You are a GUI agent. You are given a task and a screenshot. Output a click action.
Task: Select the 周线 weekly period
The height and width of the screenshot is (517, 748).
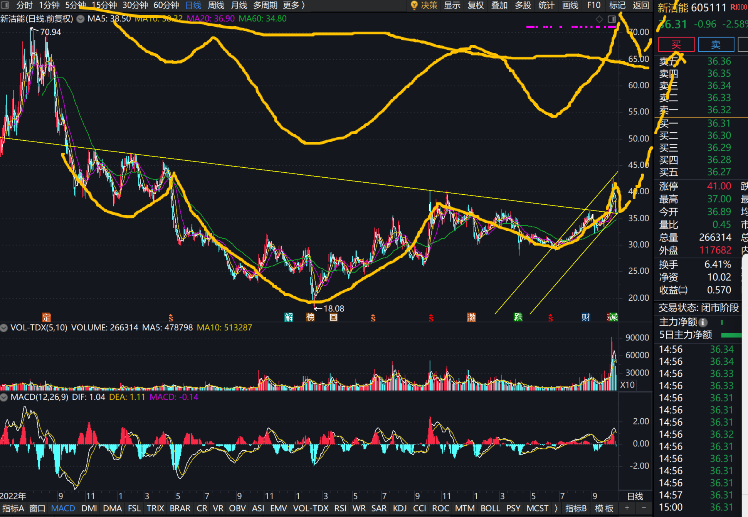coord(216,5)
